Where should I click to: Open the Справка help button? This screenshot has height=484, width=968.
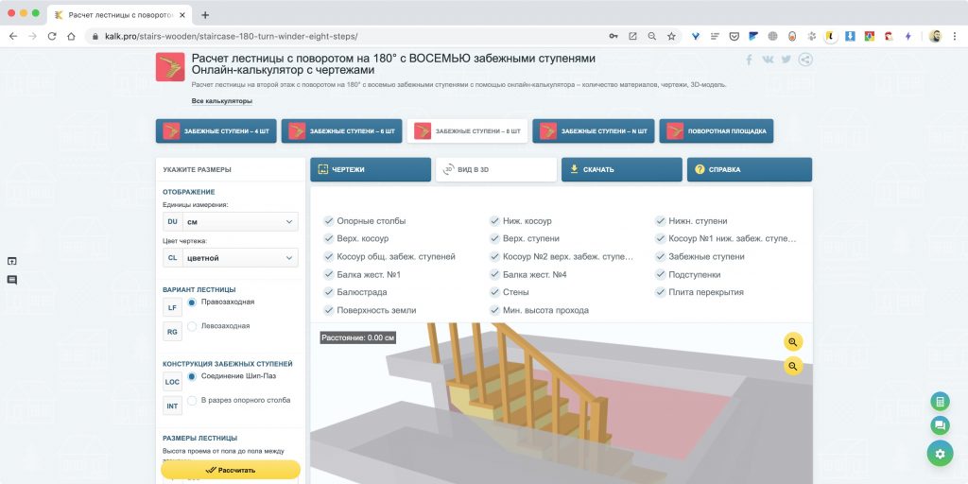click(750, 169)
